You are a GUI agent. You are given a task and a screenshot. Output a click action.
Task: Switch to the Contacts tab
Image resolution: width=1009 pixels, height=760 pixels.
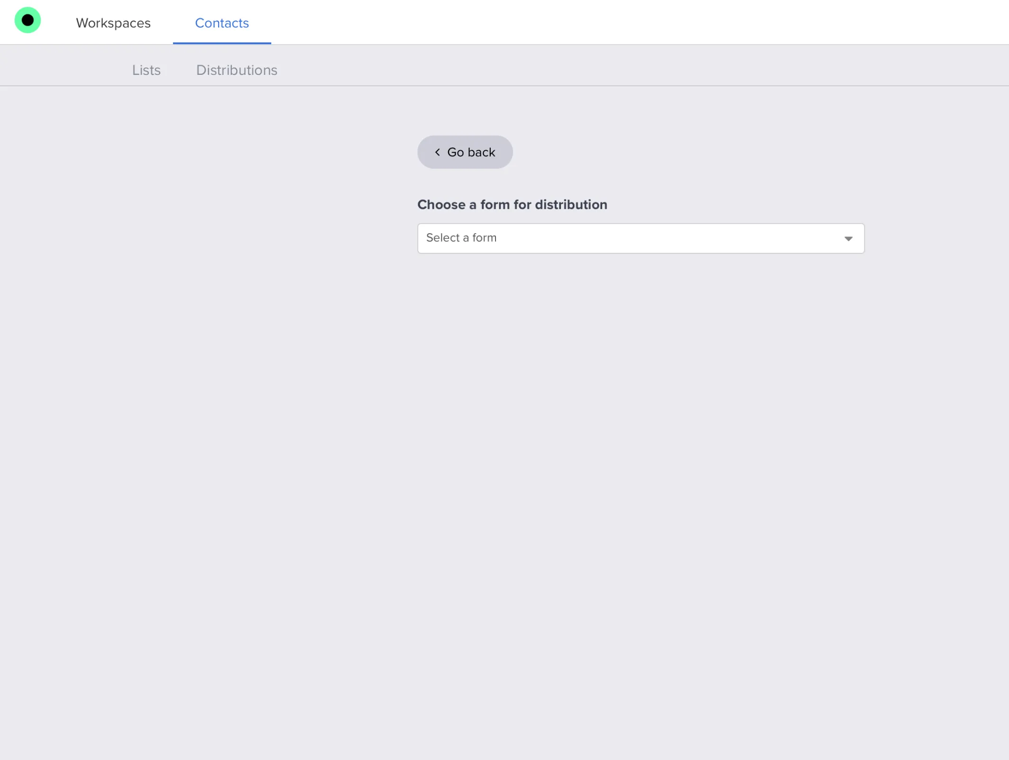[221, 23]
